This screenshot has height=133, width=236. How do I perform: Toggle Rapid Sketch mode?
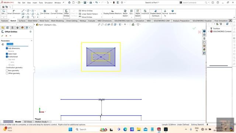tap(138, 13)
